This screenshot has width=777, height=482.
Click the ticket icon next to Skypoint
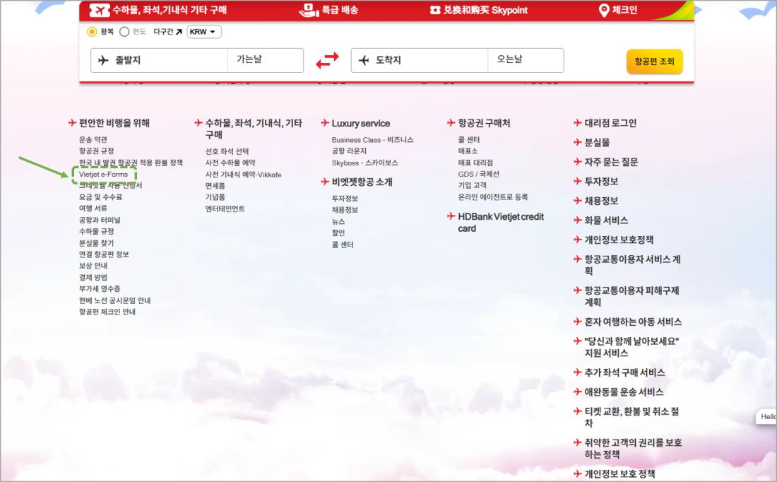point(436,10)
